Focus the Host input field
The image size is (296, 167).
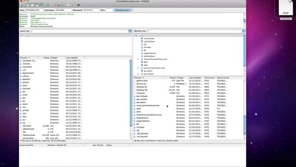[34, 10]
